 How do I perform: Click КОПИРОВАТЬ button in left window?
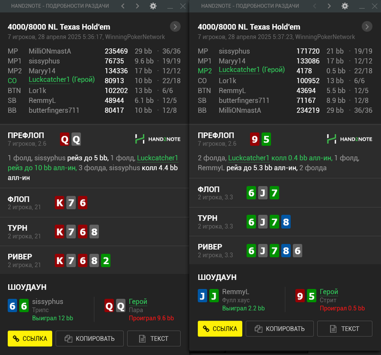[x=90, y=339]
